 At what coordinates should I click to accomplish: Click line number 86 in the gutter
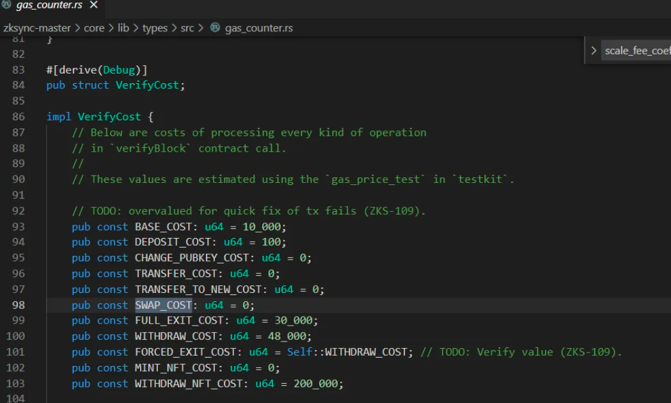(x=19, y=116)
